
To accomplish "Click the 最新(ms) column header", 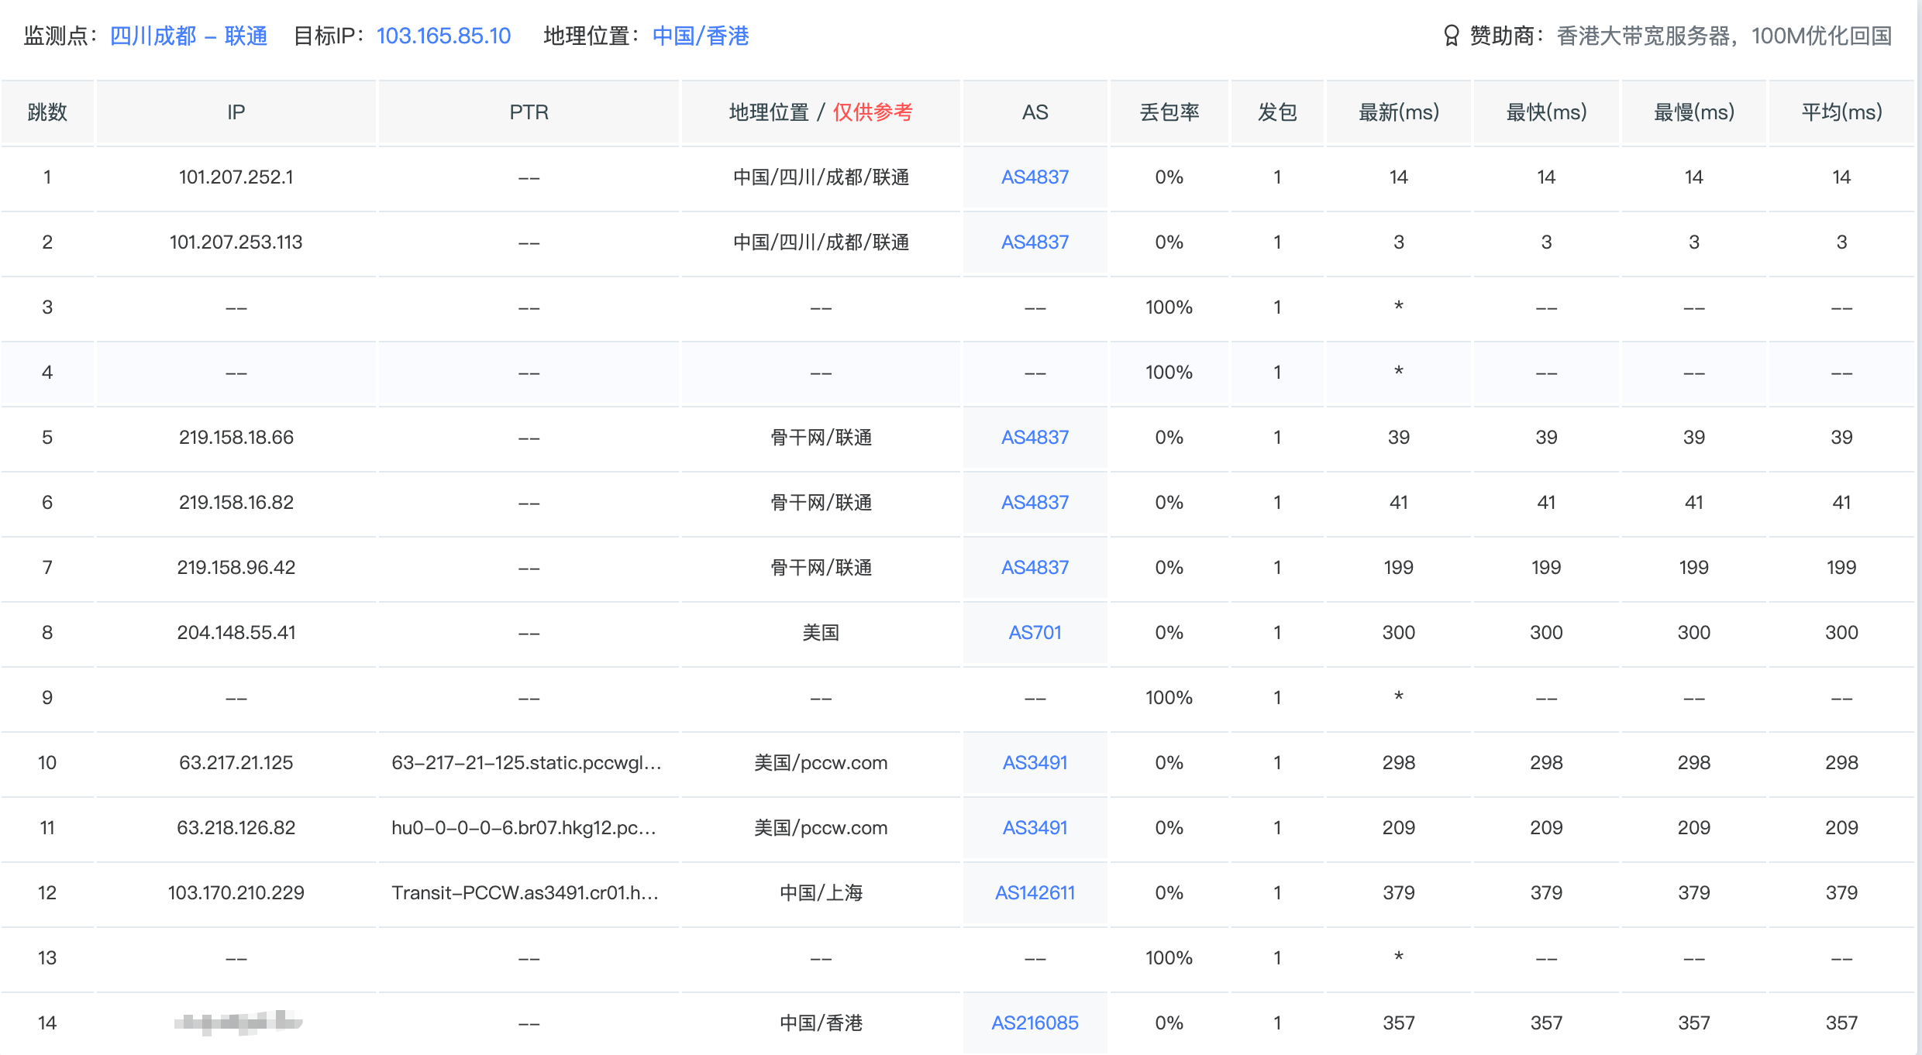I will (x=1399, y=112).
